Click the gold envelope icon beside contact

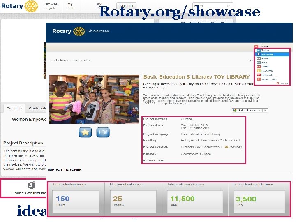click(227, 147)
